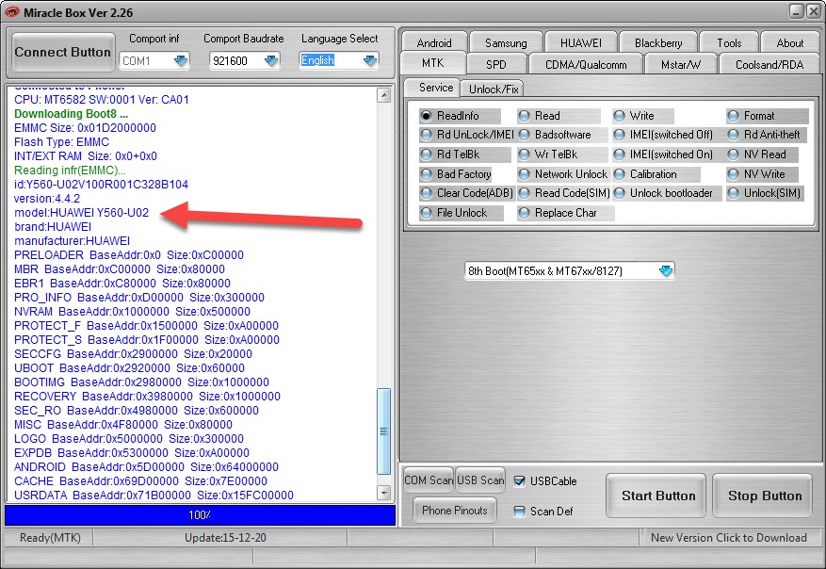Switch to the CDMA/Qualcomm tab

pos(586,64)
